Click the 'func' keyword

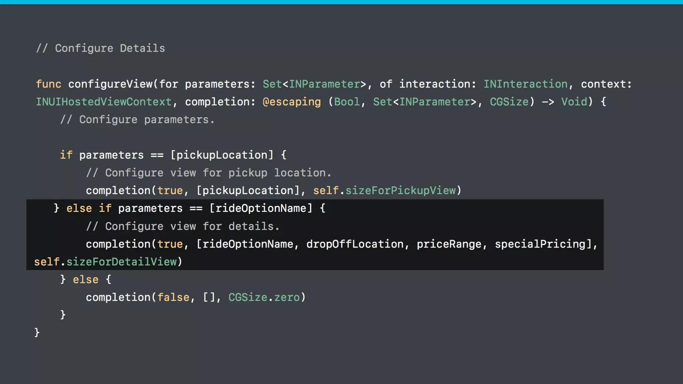pyautogui.click(x=48, y=84)
